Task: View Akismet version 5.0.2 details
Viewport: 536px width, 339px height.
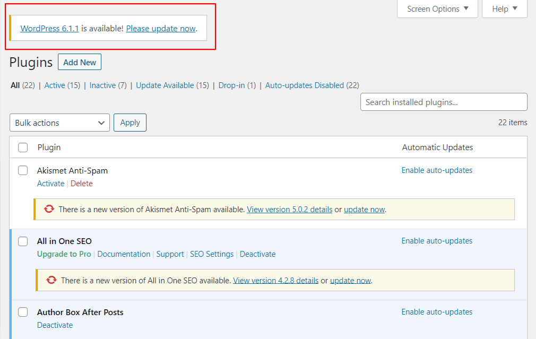Action: coord(290,210)
